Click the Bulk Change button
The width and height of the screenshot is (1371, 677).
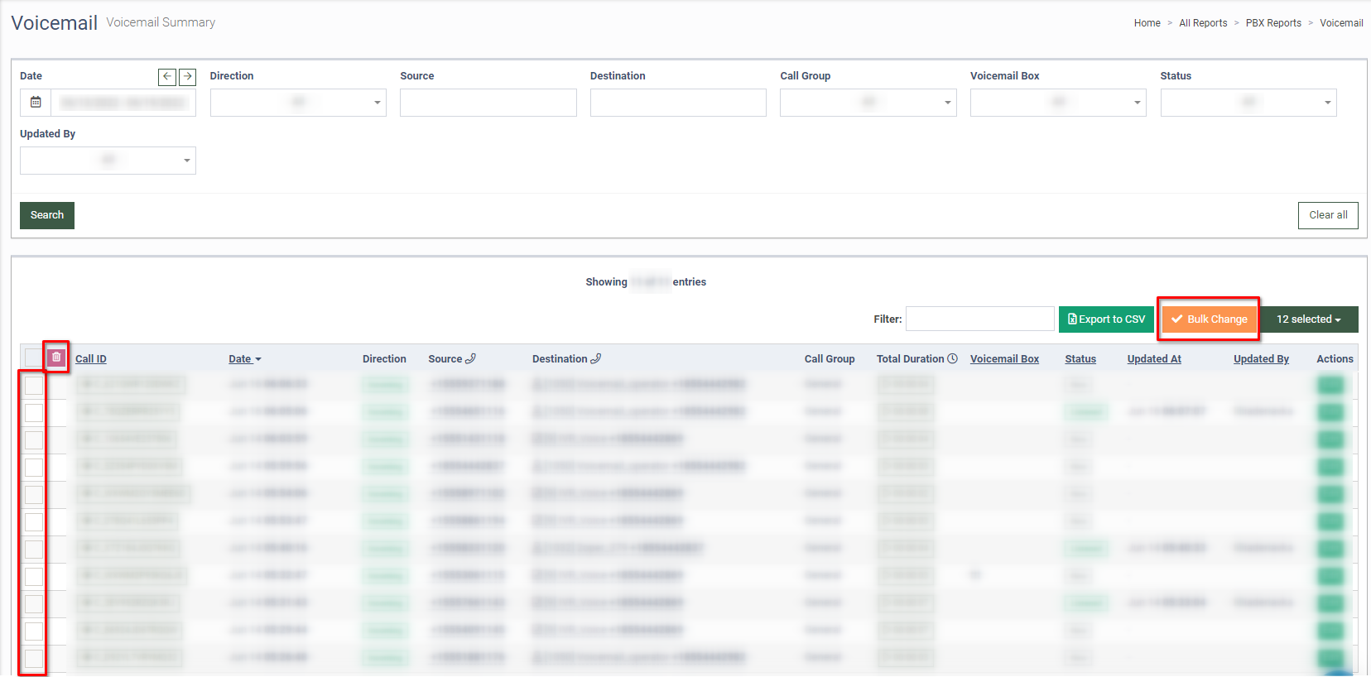click(1209, 319)
